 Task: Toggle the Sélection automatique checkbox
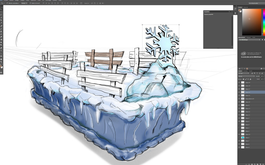click(7, 3)
